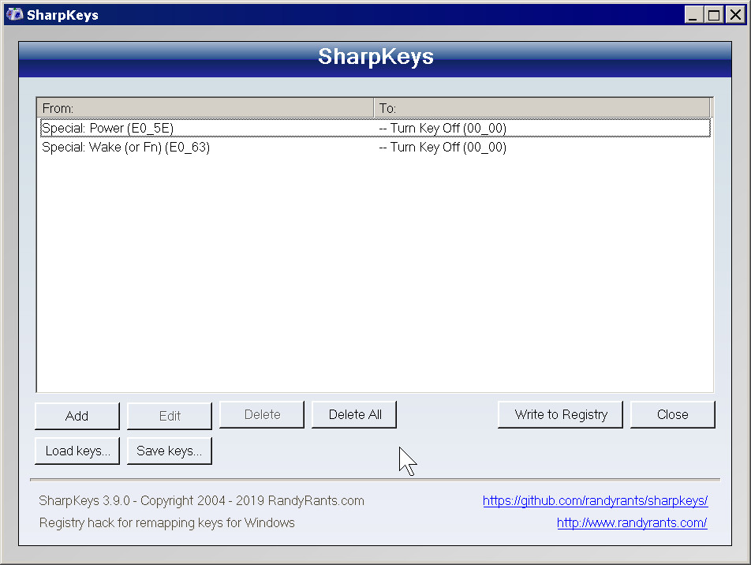Open the Save keys... dialog
This screenshot has width=751, height=565.
pos(170,451)
